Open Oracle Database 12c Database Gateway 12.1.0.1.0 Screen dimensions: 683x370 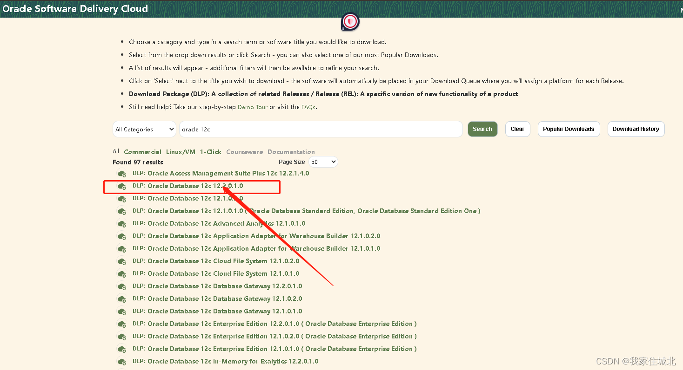[217, 311]
